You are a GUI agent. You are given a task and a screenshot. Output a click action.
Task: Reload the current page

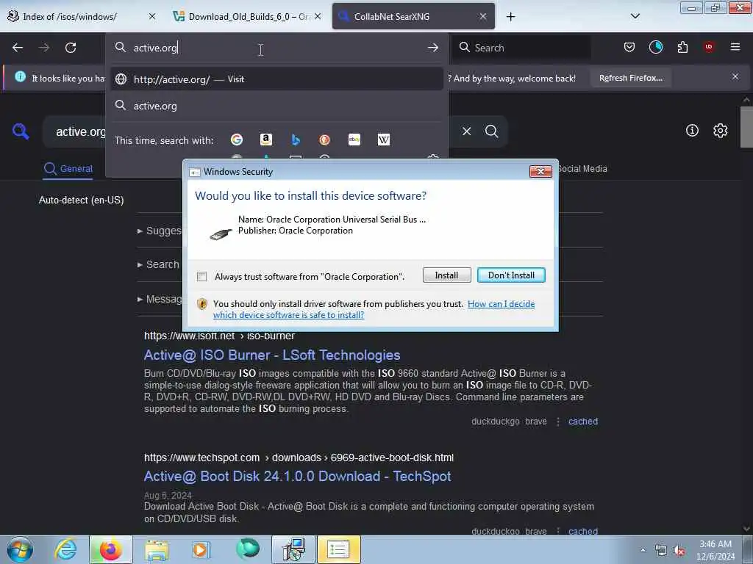tap(71, 48)
